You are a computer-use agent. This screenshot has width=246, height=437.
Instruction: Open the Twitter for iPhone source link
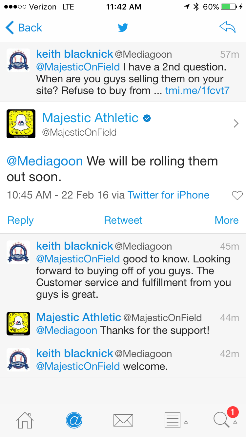pos(168,195)
